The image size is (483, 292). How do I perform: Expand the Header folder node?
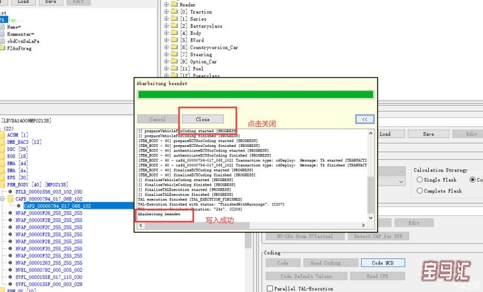tap(166, 5)
